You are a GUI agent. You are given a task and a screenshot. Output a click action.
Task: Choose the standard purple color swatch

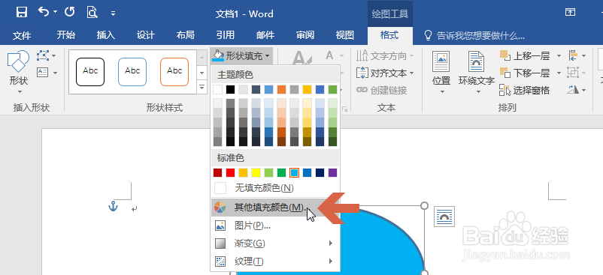coord(332,173)
